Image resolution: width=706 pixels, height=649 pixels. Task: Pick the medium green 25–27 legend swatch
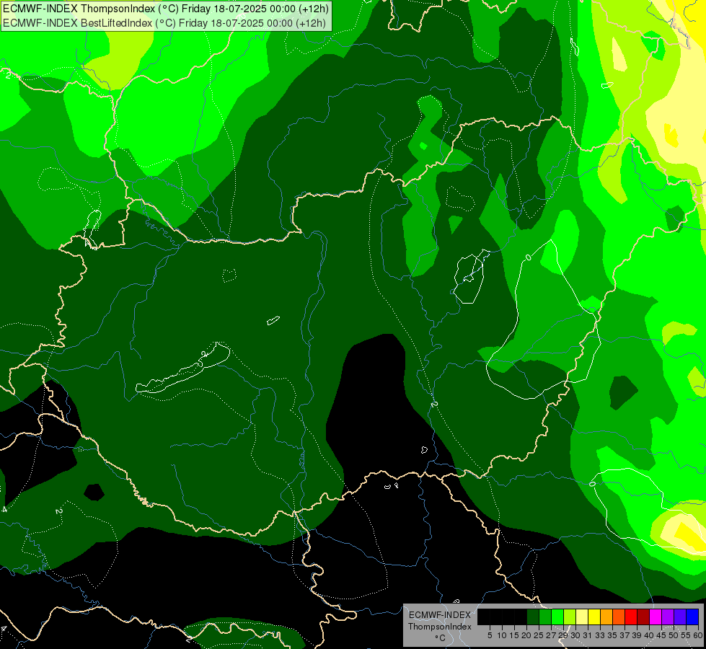(545, 617)
